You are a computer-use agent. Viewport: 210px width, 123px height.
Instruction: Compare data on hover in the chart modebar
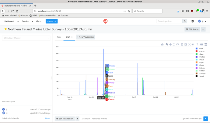coord(206,45)
